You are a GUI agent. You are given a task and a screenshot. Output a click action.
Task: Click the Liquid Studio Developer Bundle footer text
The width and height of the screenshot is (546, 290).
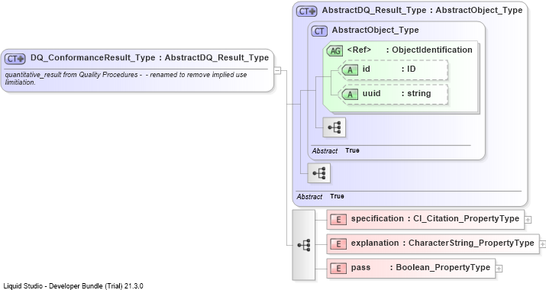coord(73,286)
